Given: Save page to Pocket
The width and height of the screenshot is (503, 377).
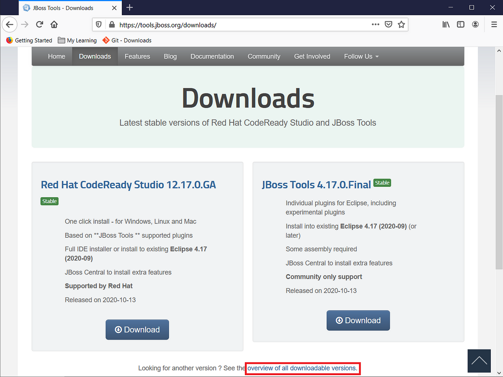Looking at the screenshot, I should (x=389, y=24).
